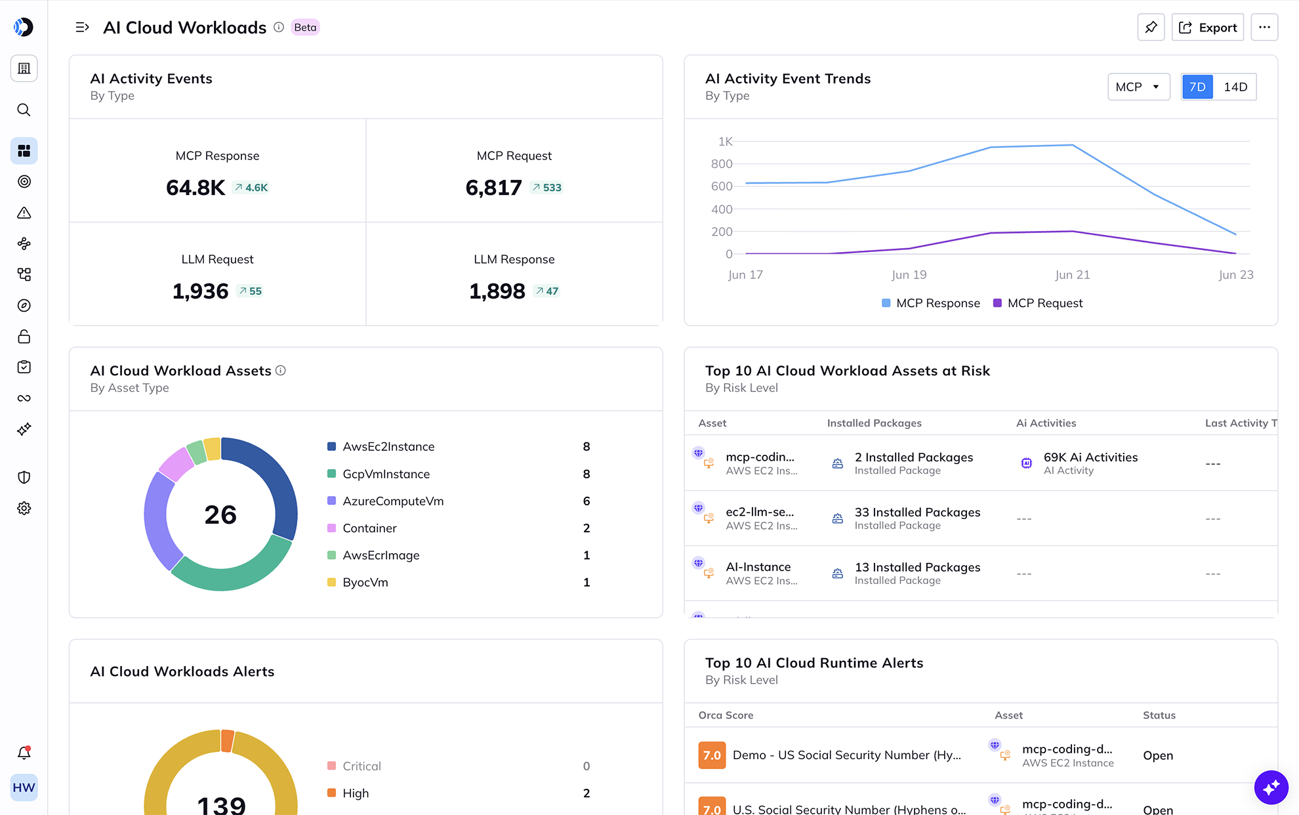Select the dashboards grid icon
Screen dimensions: 1299x815
[24, 151]
